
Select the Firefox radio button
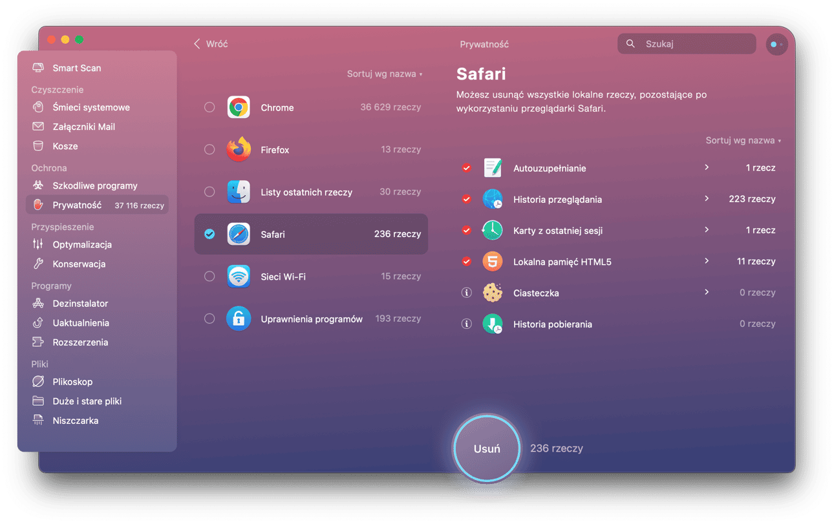point(209,149)
